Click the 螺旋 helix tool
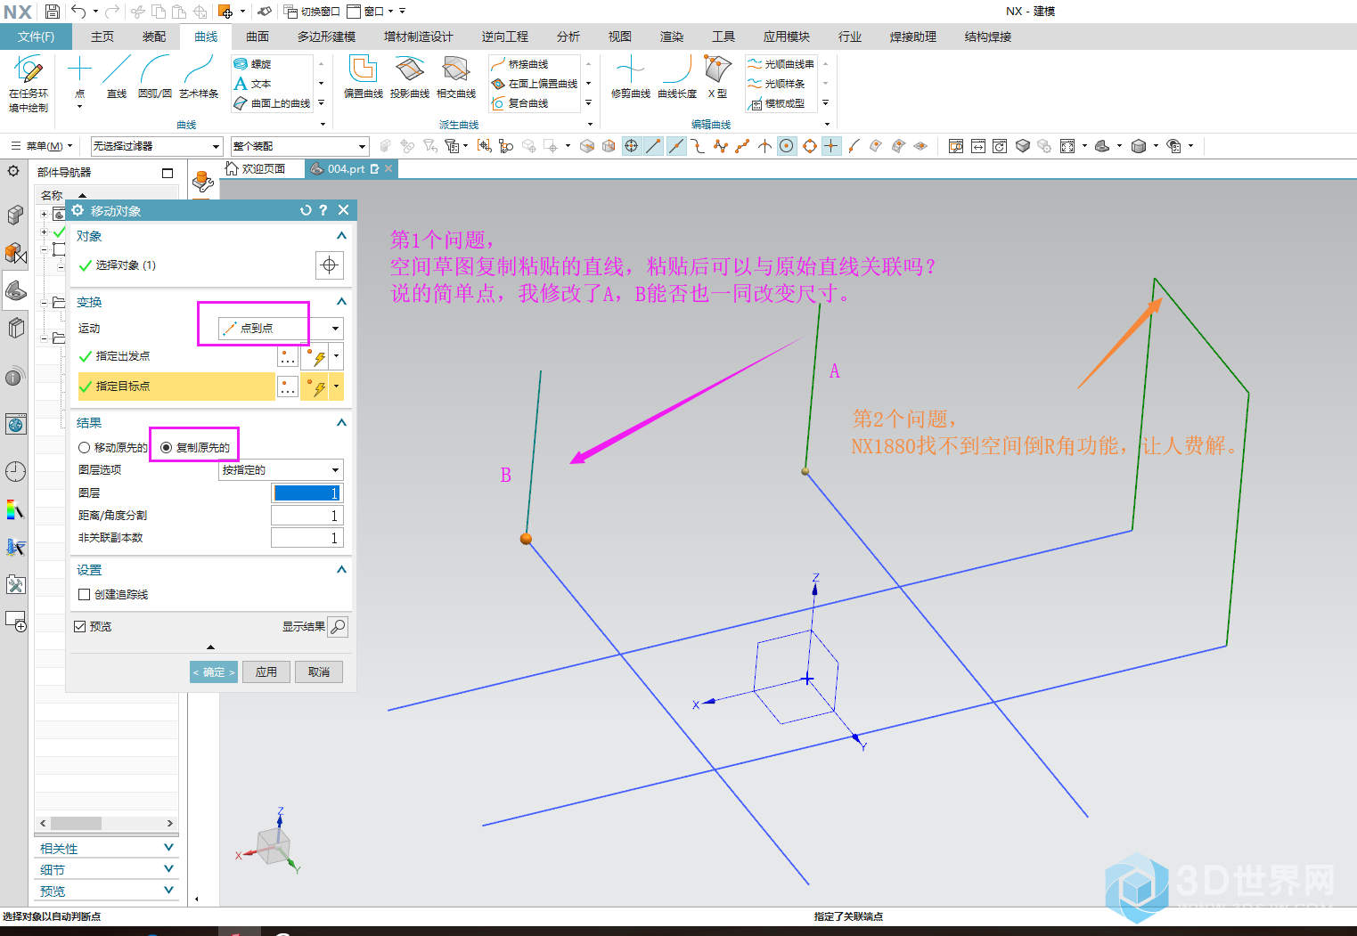 252,64
